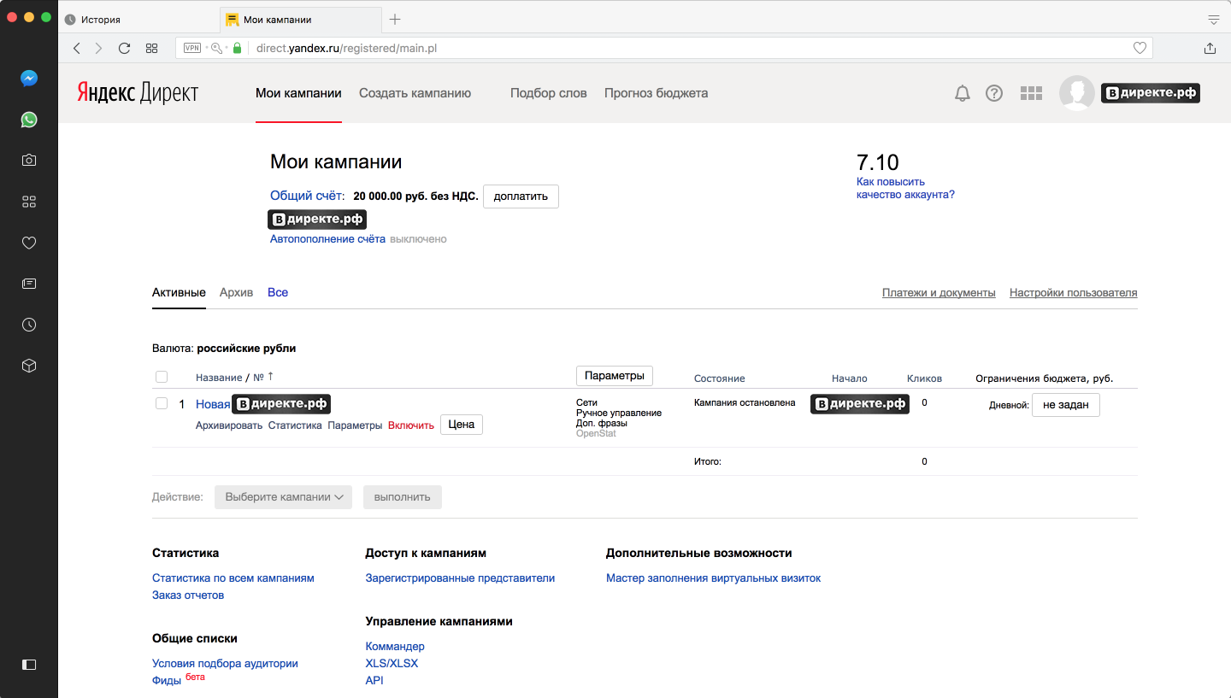Expand the Выберите кампании dropdown
The width and height of the screenshot is (1231, 698).
(284, 497)
